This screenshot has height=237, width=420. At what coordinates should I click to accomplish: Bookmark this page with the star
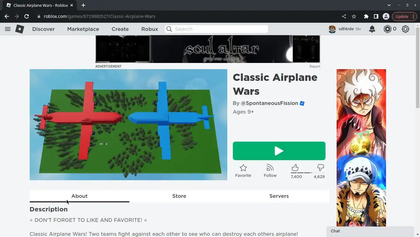click(354, 16)
